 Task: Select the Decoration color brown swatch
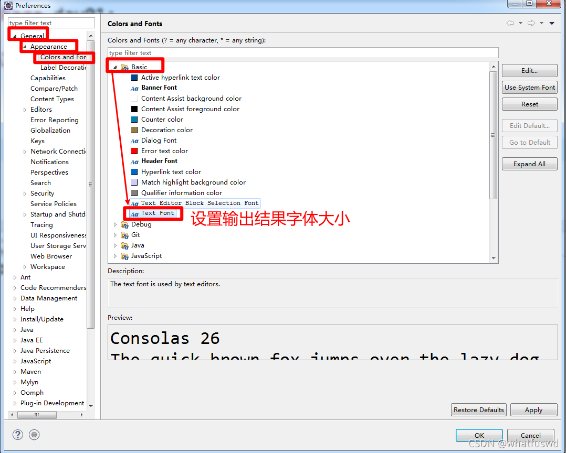coord(134,130)
